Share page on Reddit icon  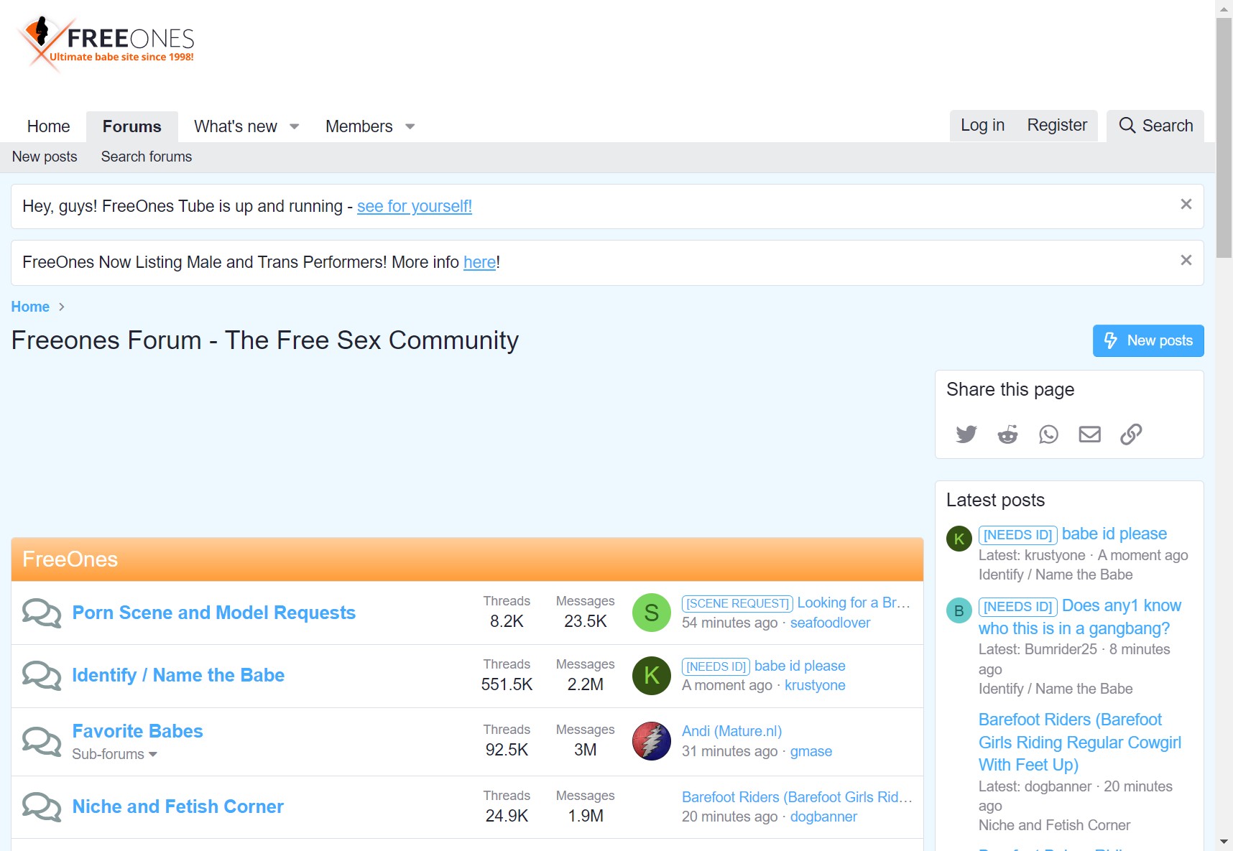tap(1007, 434)
